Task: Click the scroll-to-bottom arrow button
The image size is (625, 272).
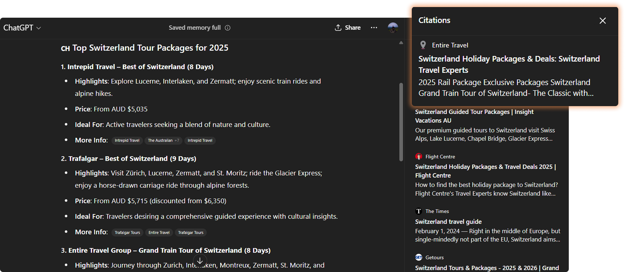Action: (200, 261)
